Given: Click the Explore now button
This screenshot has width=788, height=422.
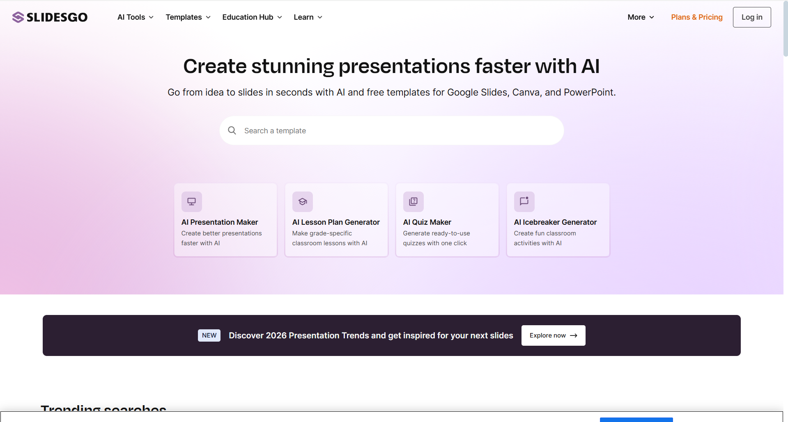Looking at the screenshot, I should [554, 335].
